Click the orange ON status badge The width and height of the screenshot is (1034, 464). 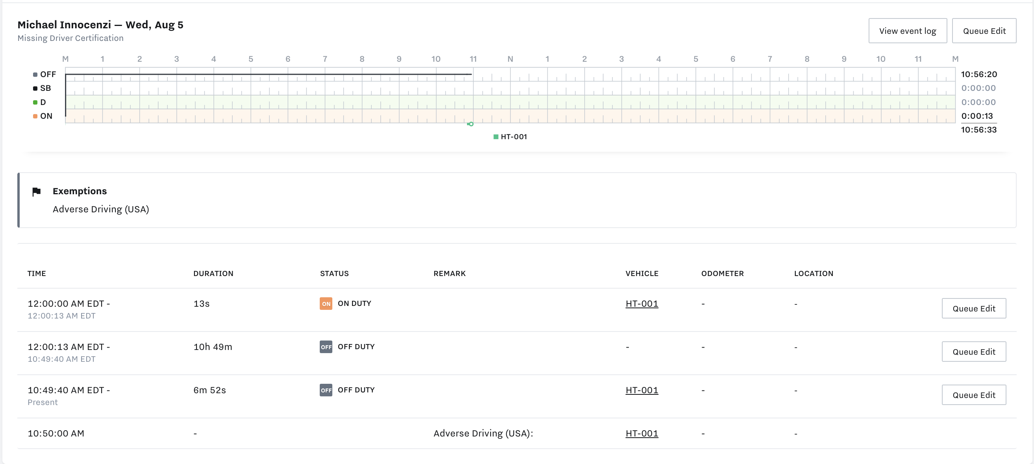(x=326, y=304)
